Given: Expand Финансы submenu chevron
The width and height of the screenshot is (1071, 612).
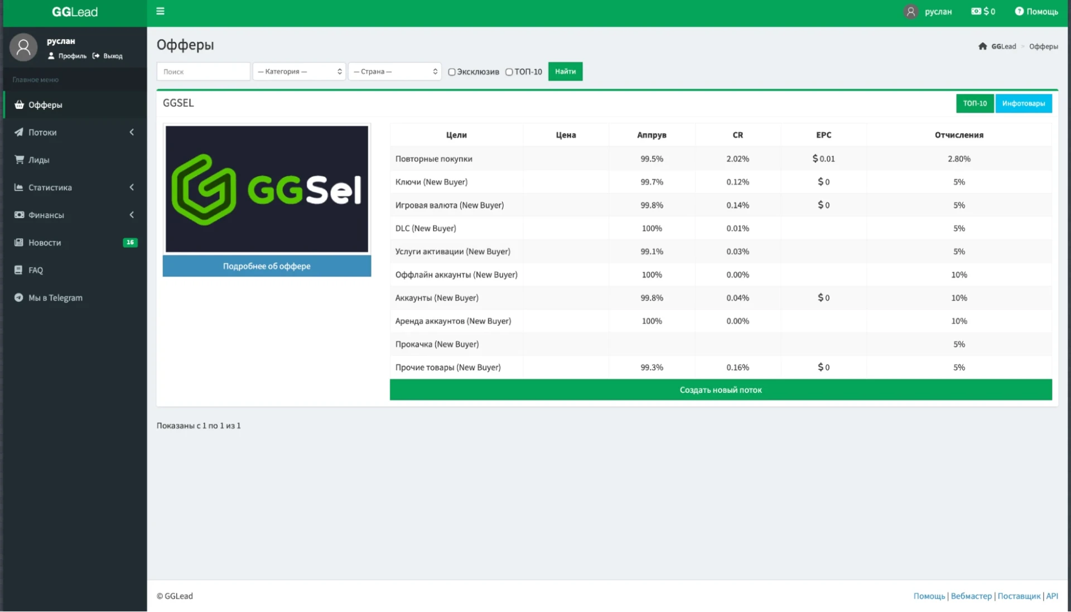Looking at the screenshot, I should click(x=132, y=215).
